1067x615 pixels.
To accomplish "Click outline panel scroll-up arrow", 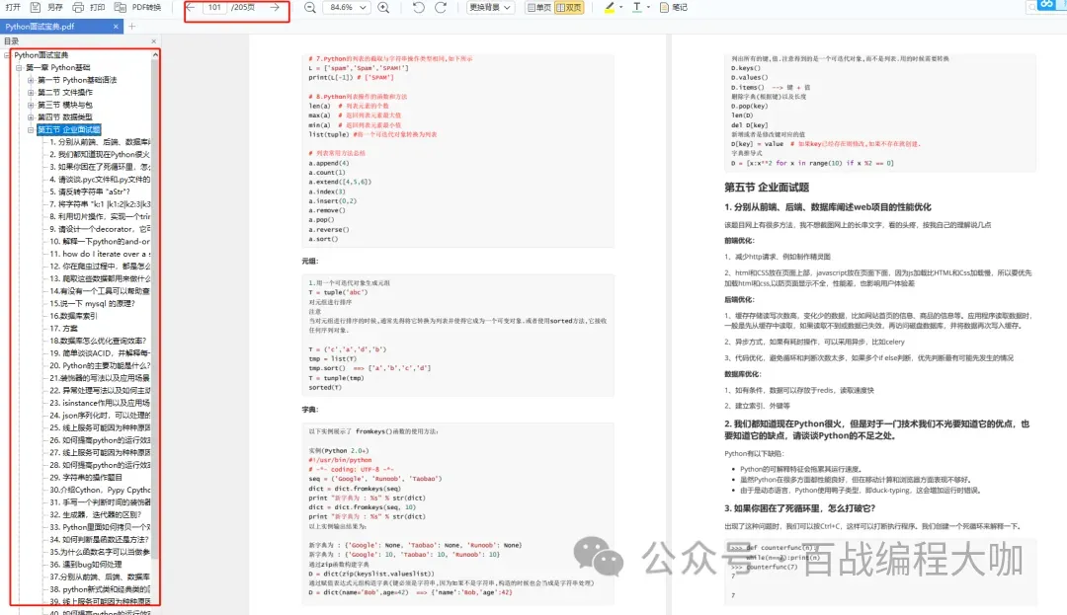I will click(x=156, y=54).
